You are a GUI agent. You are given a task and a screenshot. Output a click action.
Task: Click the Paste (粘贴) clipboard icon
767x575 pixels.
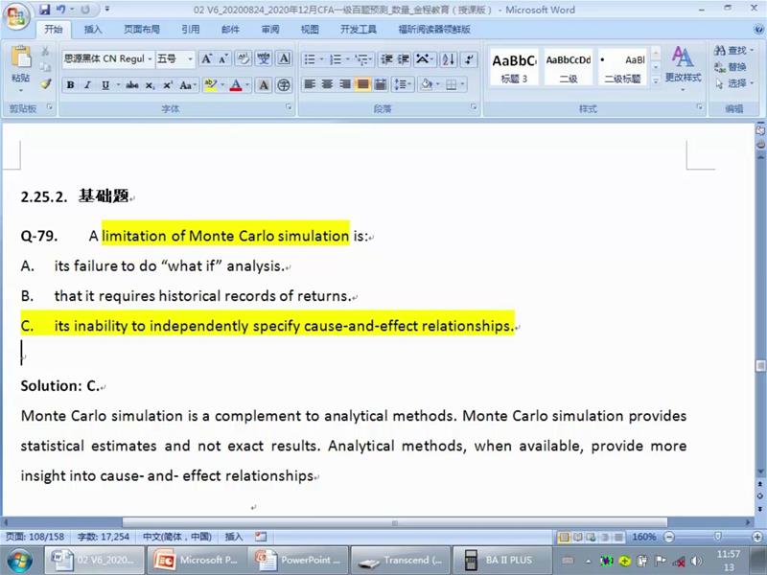(20, 58)
